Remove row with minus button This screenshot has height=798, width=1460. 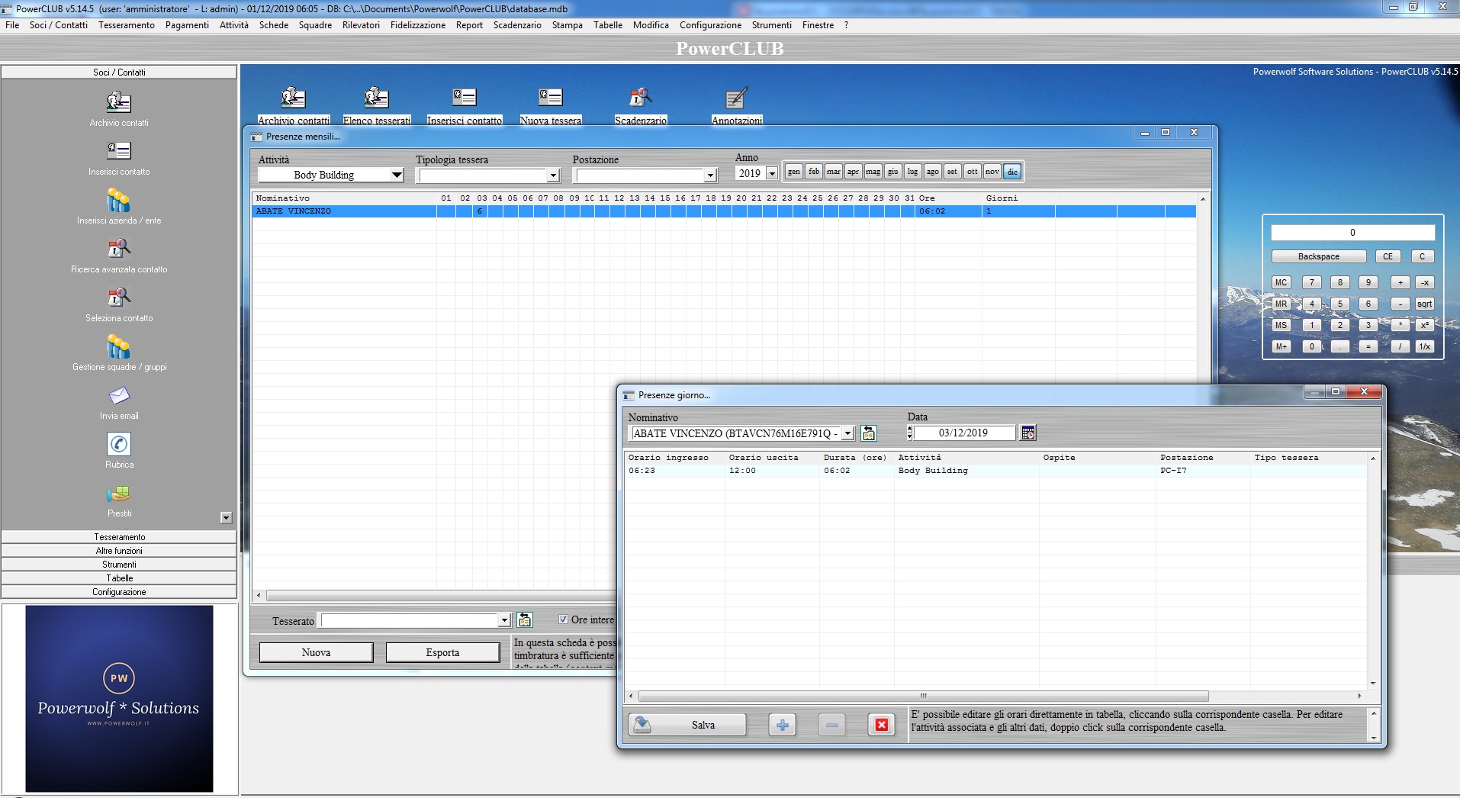click(x=832, y=725)
